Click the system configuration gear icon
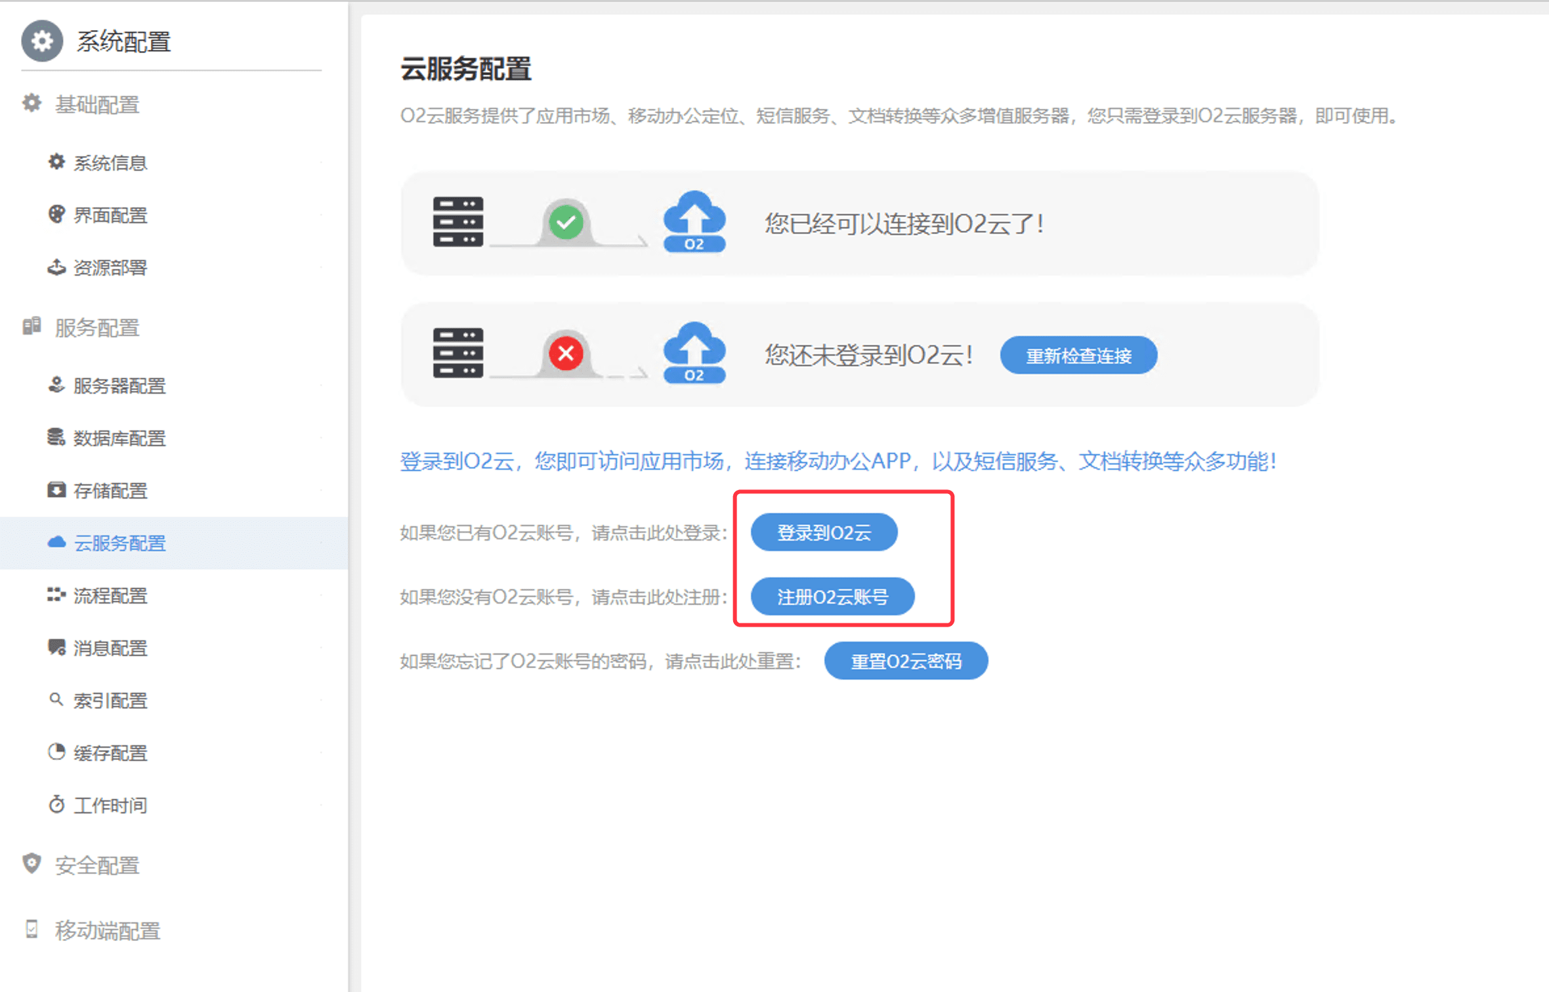 coord(42,41)
